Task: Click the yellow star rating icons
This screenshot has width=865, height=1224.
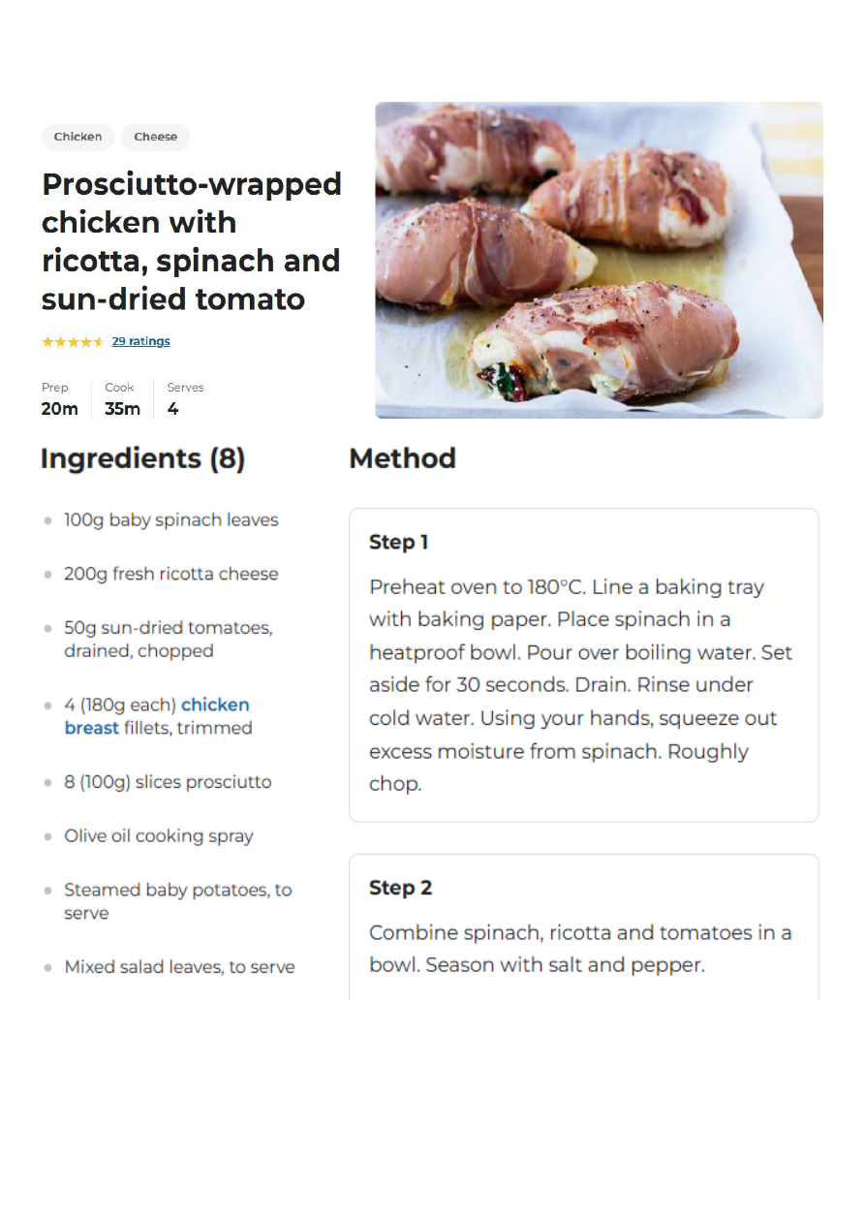Action: (x=73, y=341)
